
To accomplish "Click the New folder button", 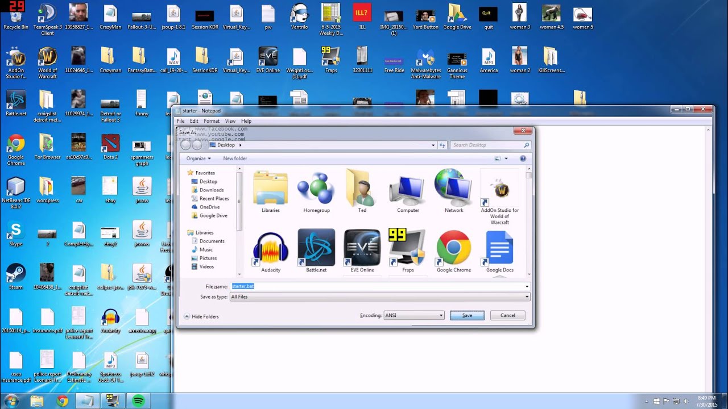I will (x=235, y=158).
